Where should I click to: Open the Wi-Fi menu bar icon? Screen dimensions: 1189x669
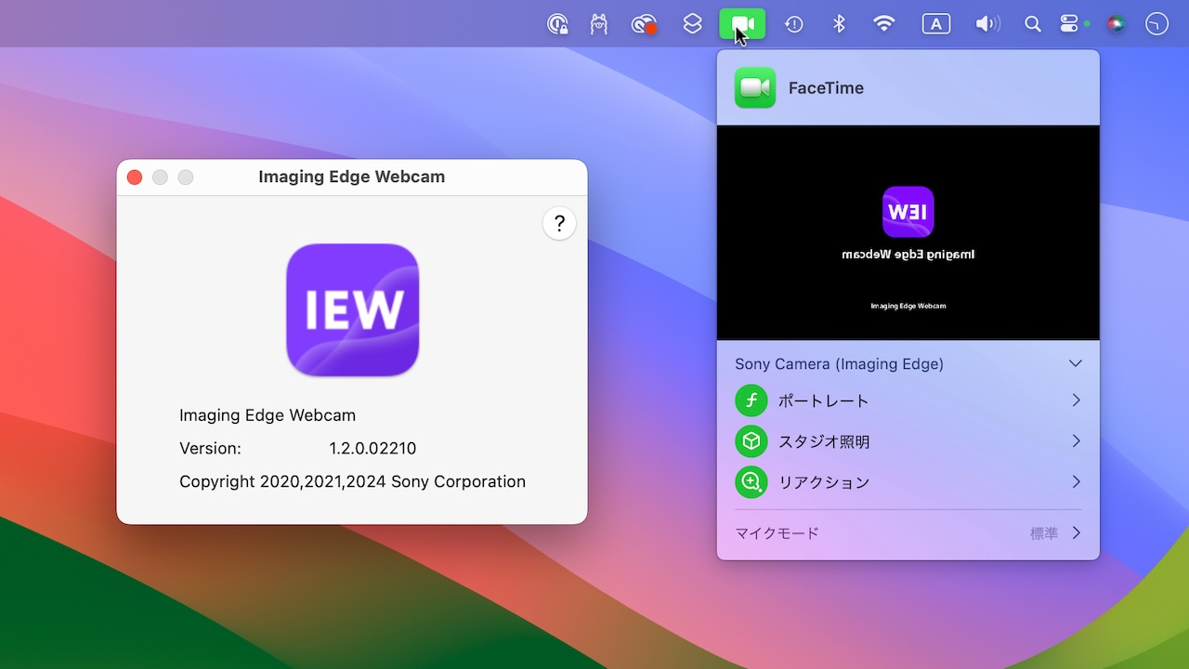884,24
